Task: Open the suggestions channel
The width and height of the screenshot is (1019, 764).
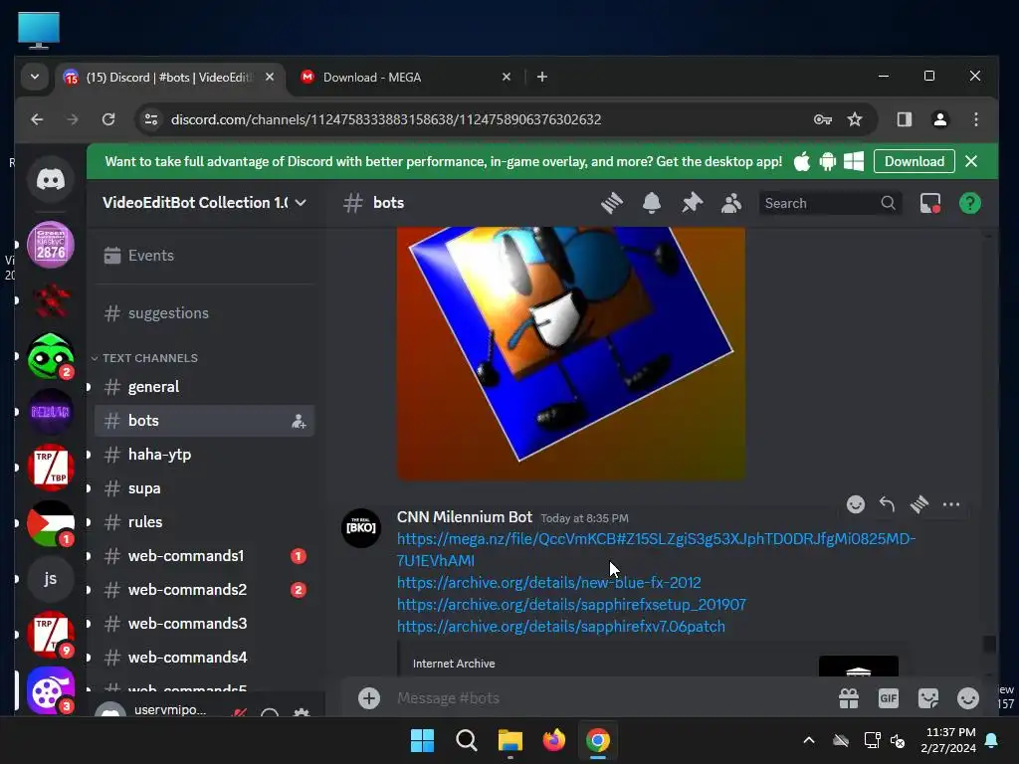Action: [x=204, y=313]
